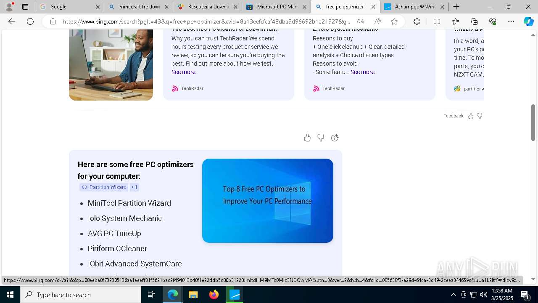Screen dimensions: 538x303
Task: Open the browser profile icon
Action: (9, 7)
